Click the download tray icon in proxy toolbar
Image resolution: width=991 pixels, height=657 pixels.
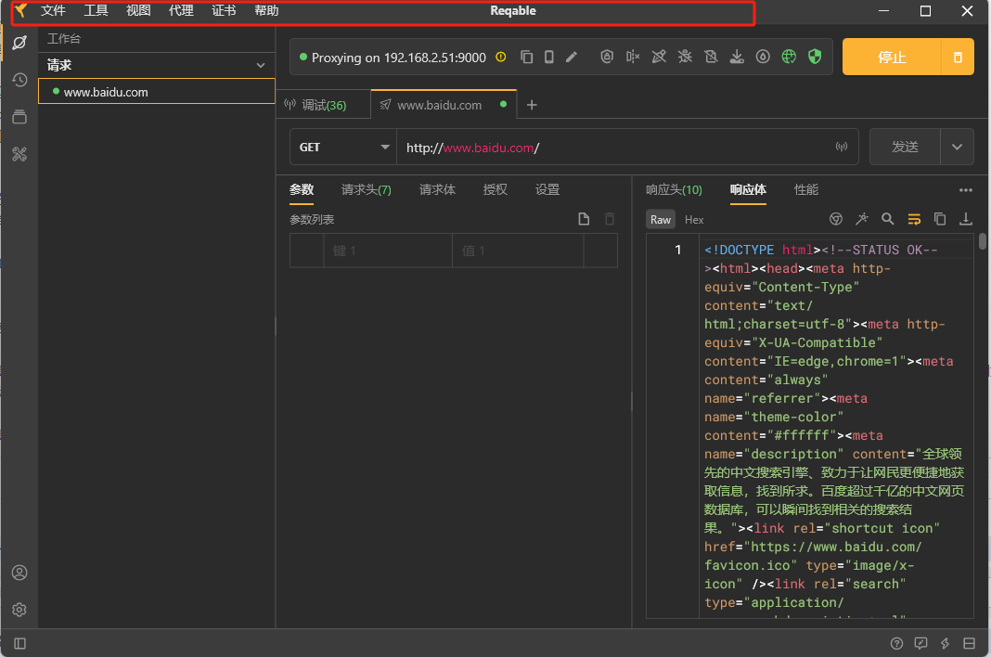(737, 57)
